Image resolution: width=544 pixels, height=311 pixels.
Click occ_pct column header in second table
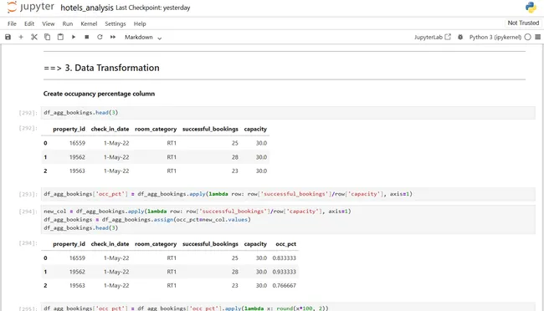coord(286,244)
